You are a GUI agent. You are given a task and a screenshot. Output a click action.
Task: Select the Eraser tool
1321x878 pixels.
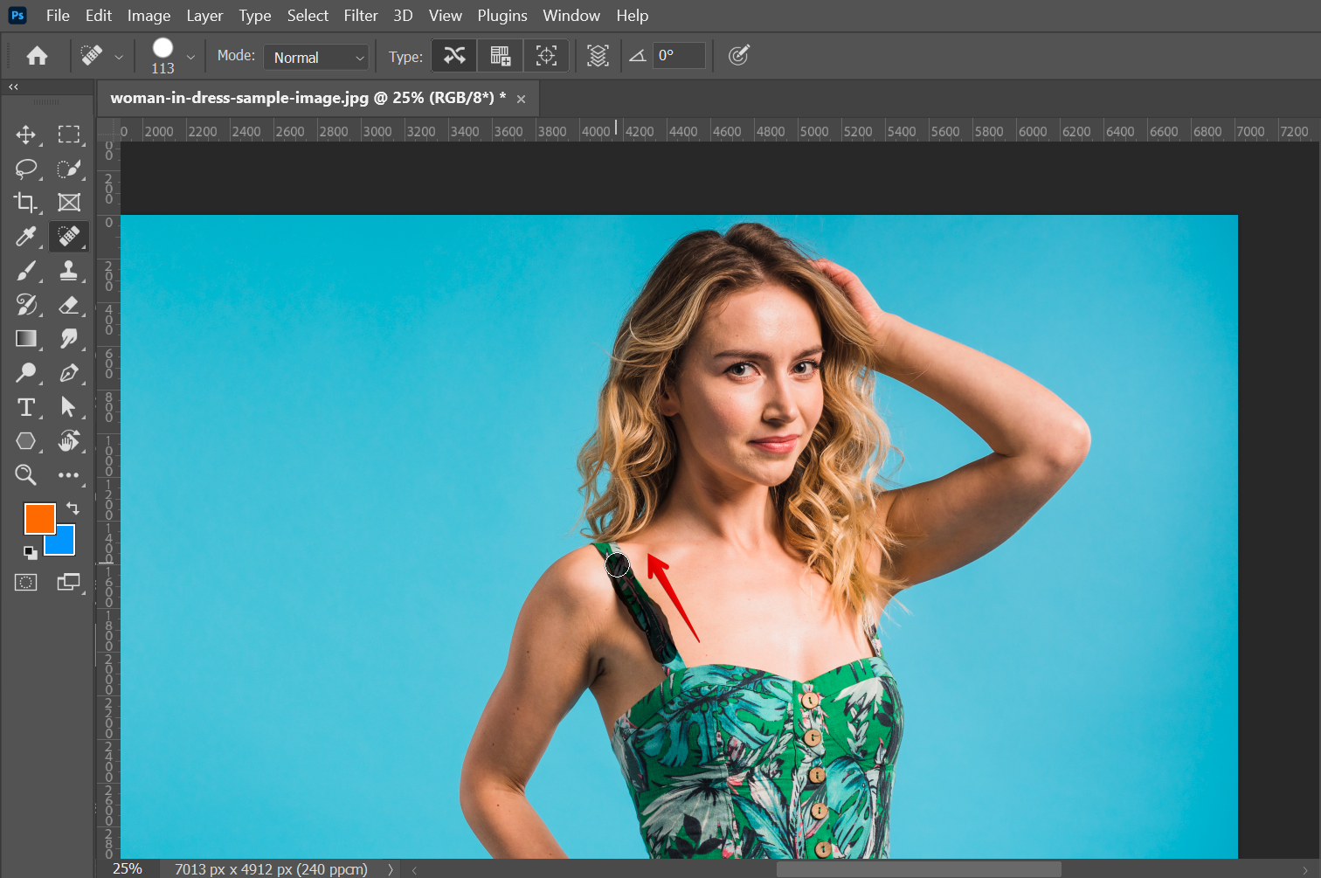tap(68, 305)
